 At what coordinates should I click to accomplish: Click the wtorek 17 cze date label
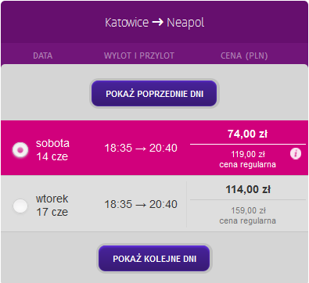tap(52, 206)
